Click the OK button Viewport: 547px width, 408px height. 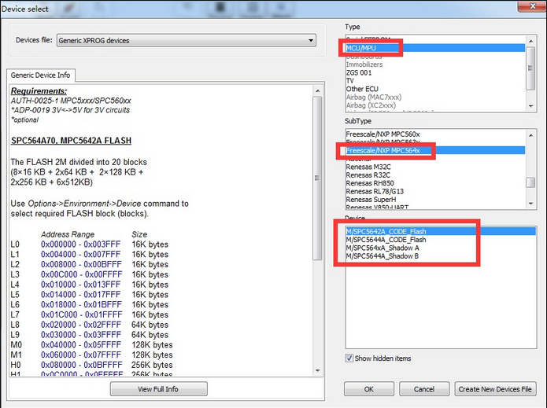tap(369, 389)
